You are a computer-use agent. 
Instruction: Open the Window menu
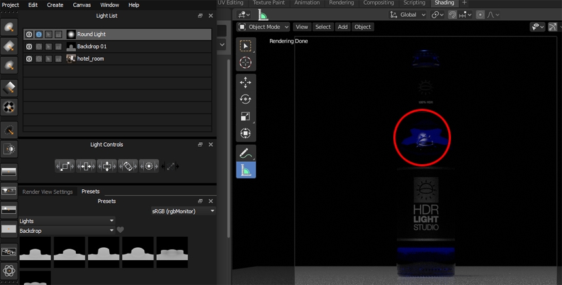(x=109, y=5)
